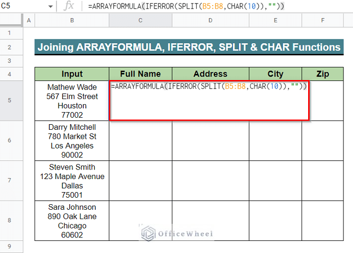Viewport: 353px width, 253px height.
Task: Click the select-all corner box
Action: coord(11,21)
